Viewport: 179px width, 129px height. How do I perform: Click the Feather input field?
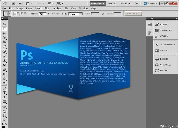(42, 14)
